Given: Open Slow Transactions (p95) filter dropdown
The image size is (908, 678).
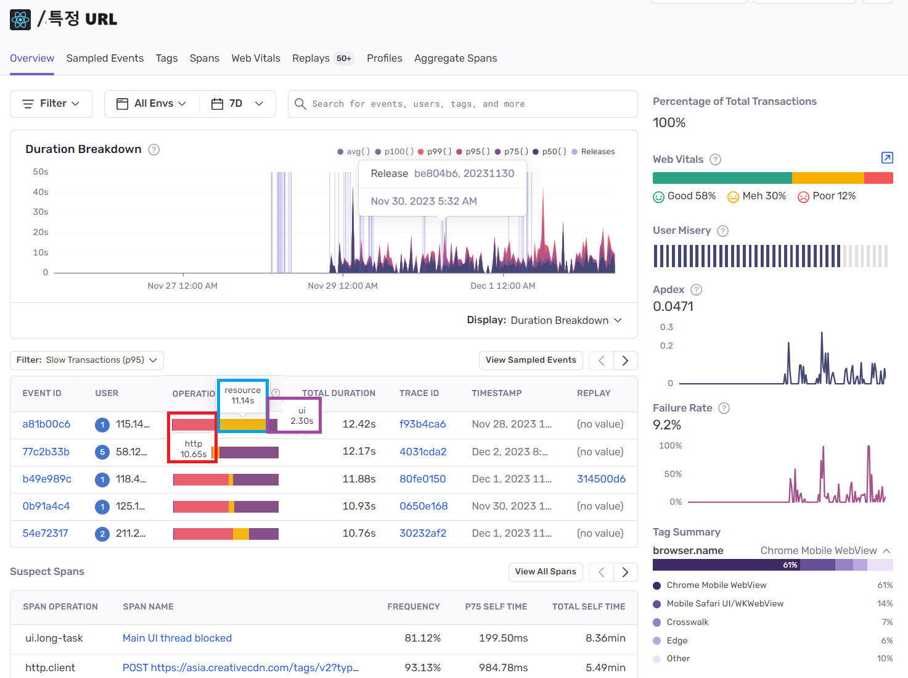Looking at the screenshot, I should (x=87, y=360).
